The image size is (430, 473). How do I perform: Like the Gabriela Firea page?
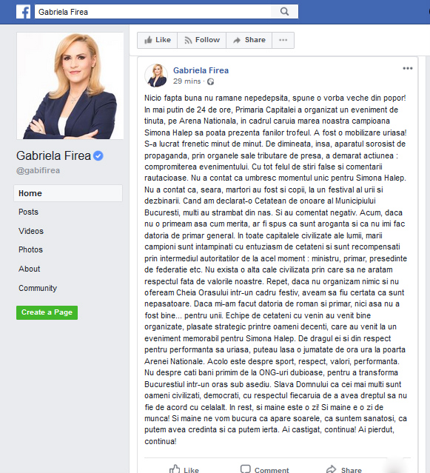click(x=157, y=40)
